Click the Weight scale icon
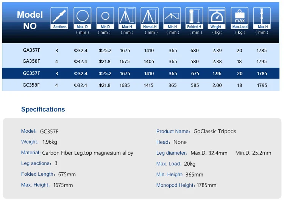 point(217,18)
